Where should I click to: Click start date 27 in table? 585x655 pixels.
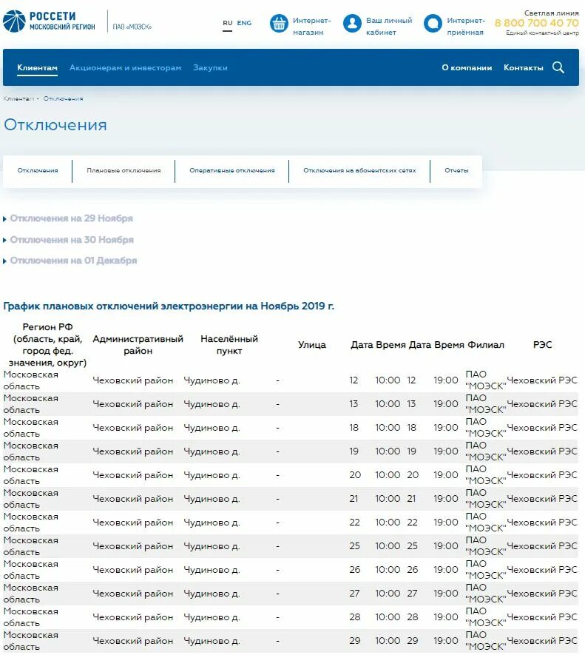(354, 593)
